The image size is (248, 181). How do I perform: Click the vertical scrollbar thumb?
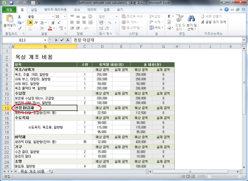pyautogui.click(x=244, y=83)
